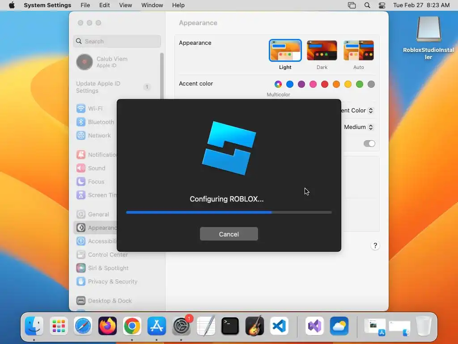Open Focus settings in sidebar
The width and height of the screenshot is (458, 344).
[x=90, y=182]
